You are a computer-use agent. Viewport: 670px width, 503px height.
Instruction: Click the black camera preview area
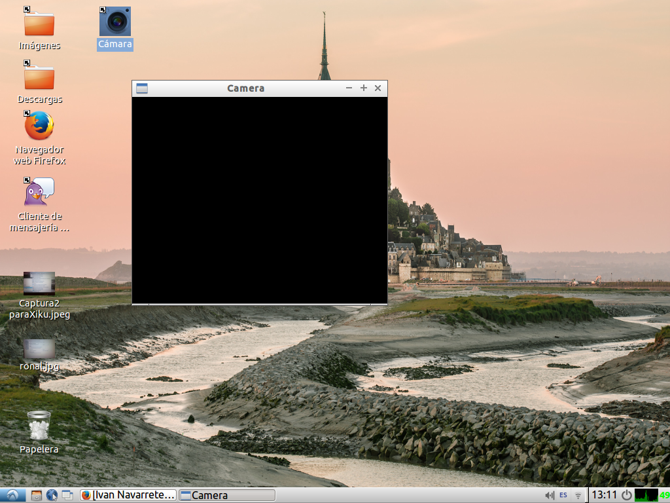(x=259, y=200)
